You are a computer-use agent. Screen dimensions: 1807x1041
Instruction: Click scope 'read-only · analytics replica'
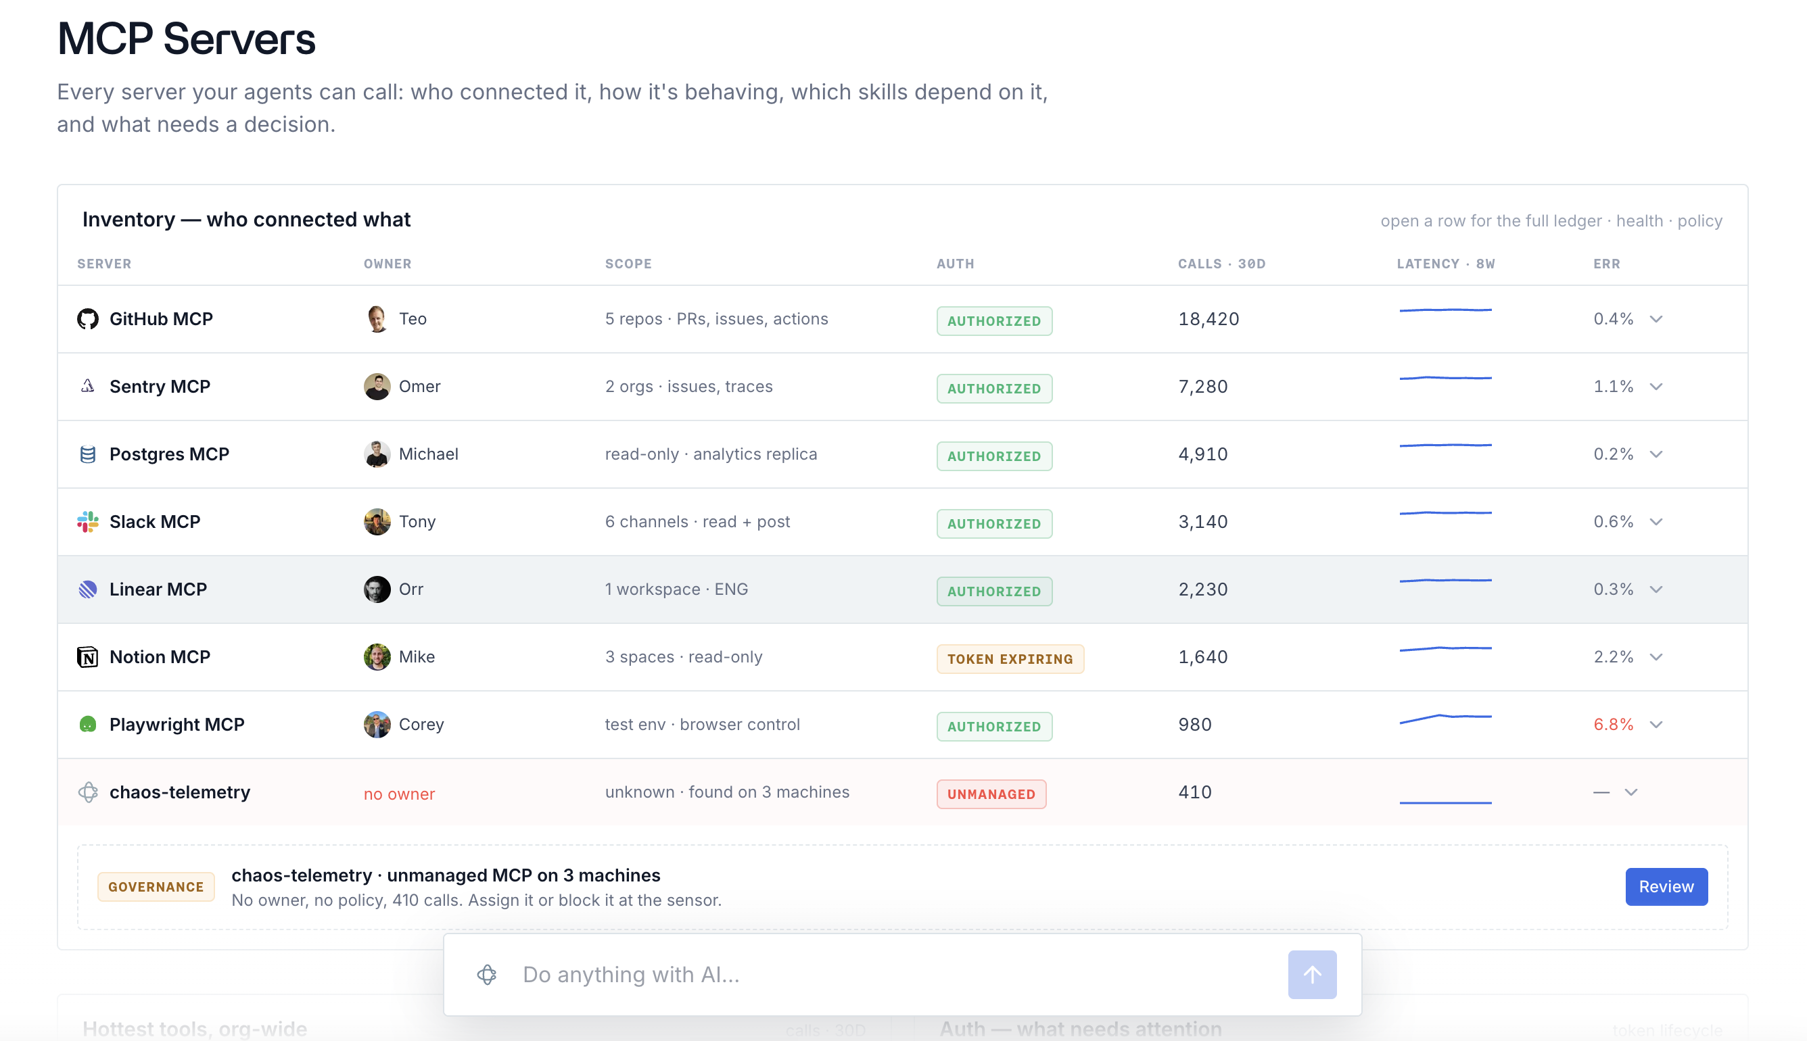711,454
